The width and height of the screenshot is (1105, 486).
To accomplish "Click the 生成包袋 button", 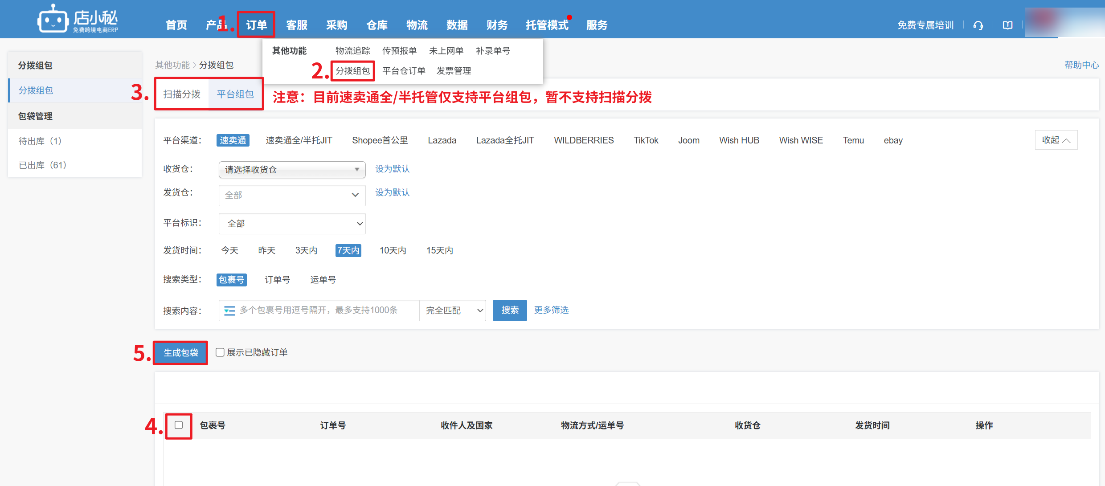I will tap(180, 353).
